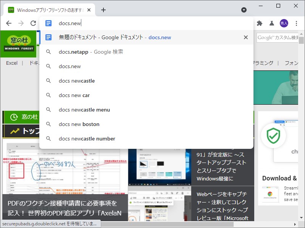Viewport: 305px width, 228px height.
Task: Click the Google Docs icon in address bar
Action: (48, 23)
